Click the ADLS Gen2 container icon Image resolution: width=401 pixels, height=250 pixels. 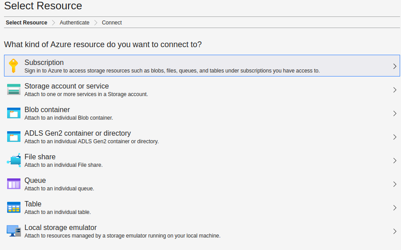pyautogui.click(x=14, y=137)
